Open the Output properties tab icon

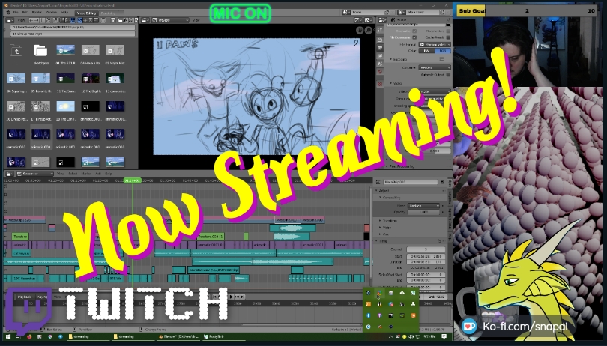[x=380, y=48]
